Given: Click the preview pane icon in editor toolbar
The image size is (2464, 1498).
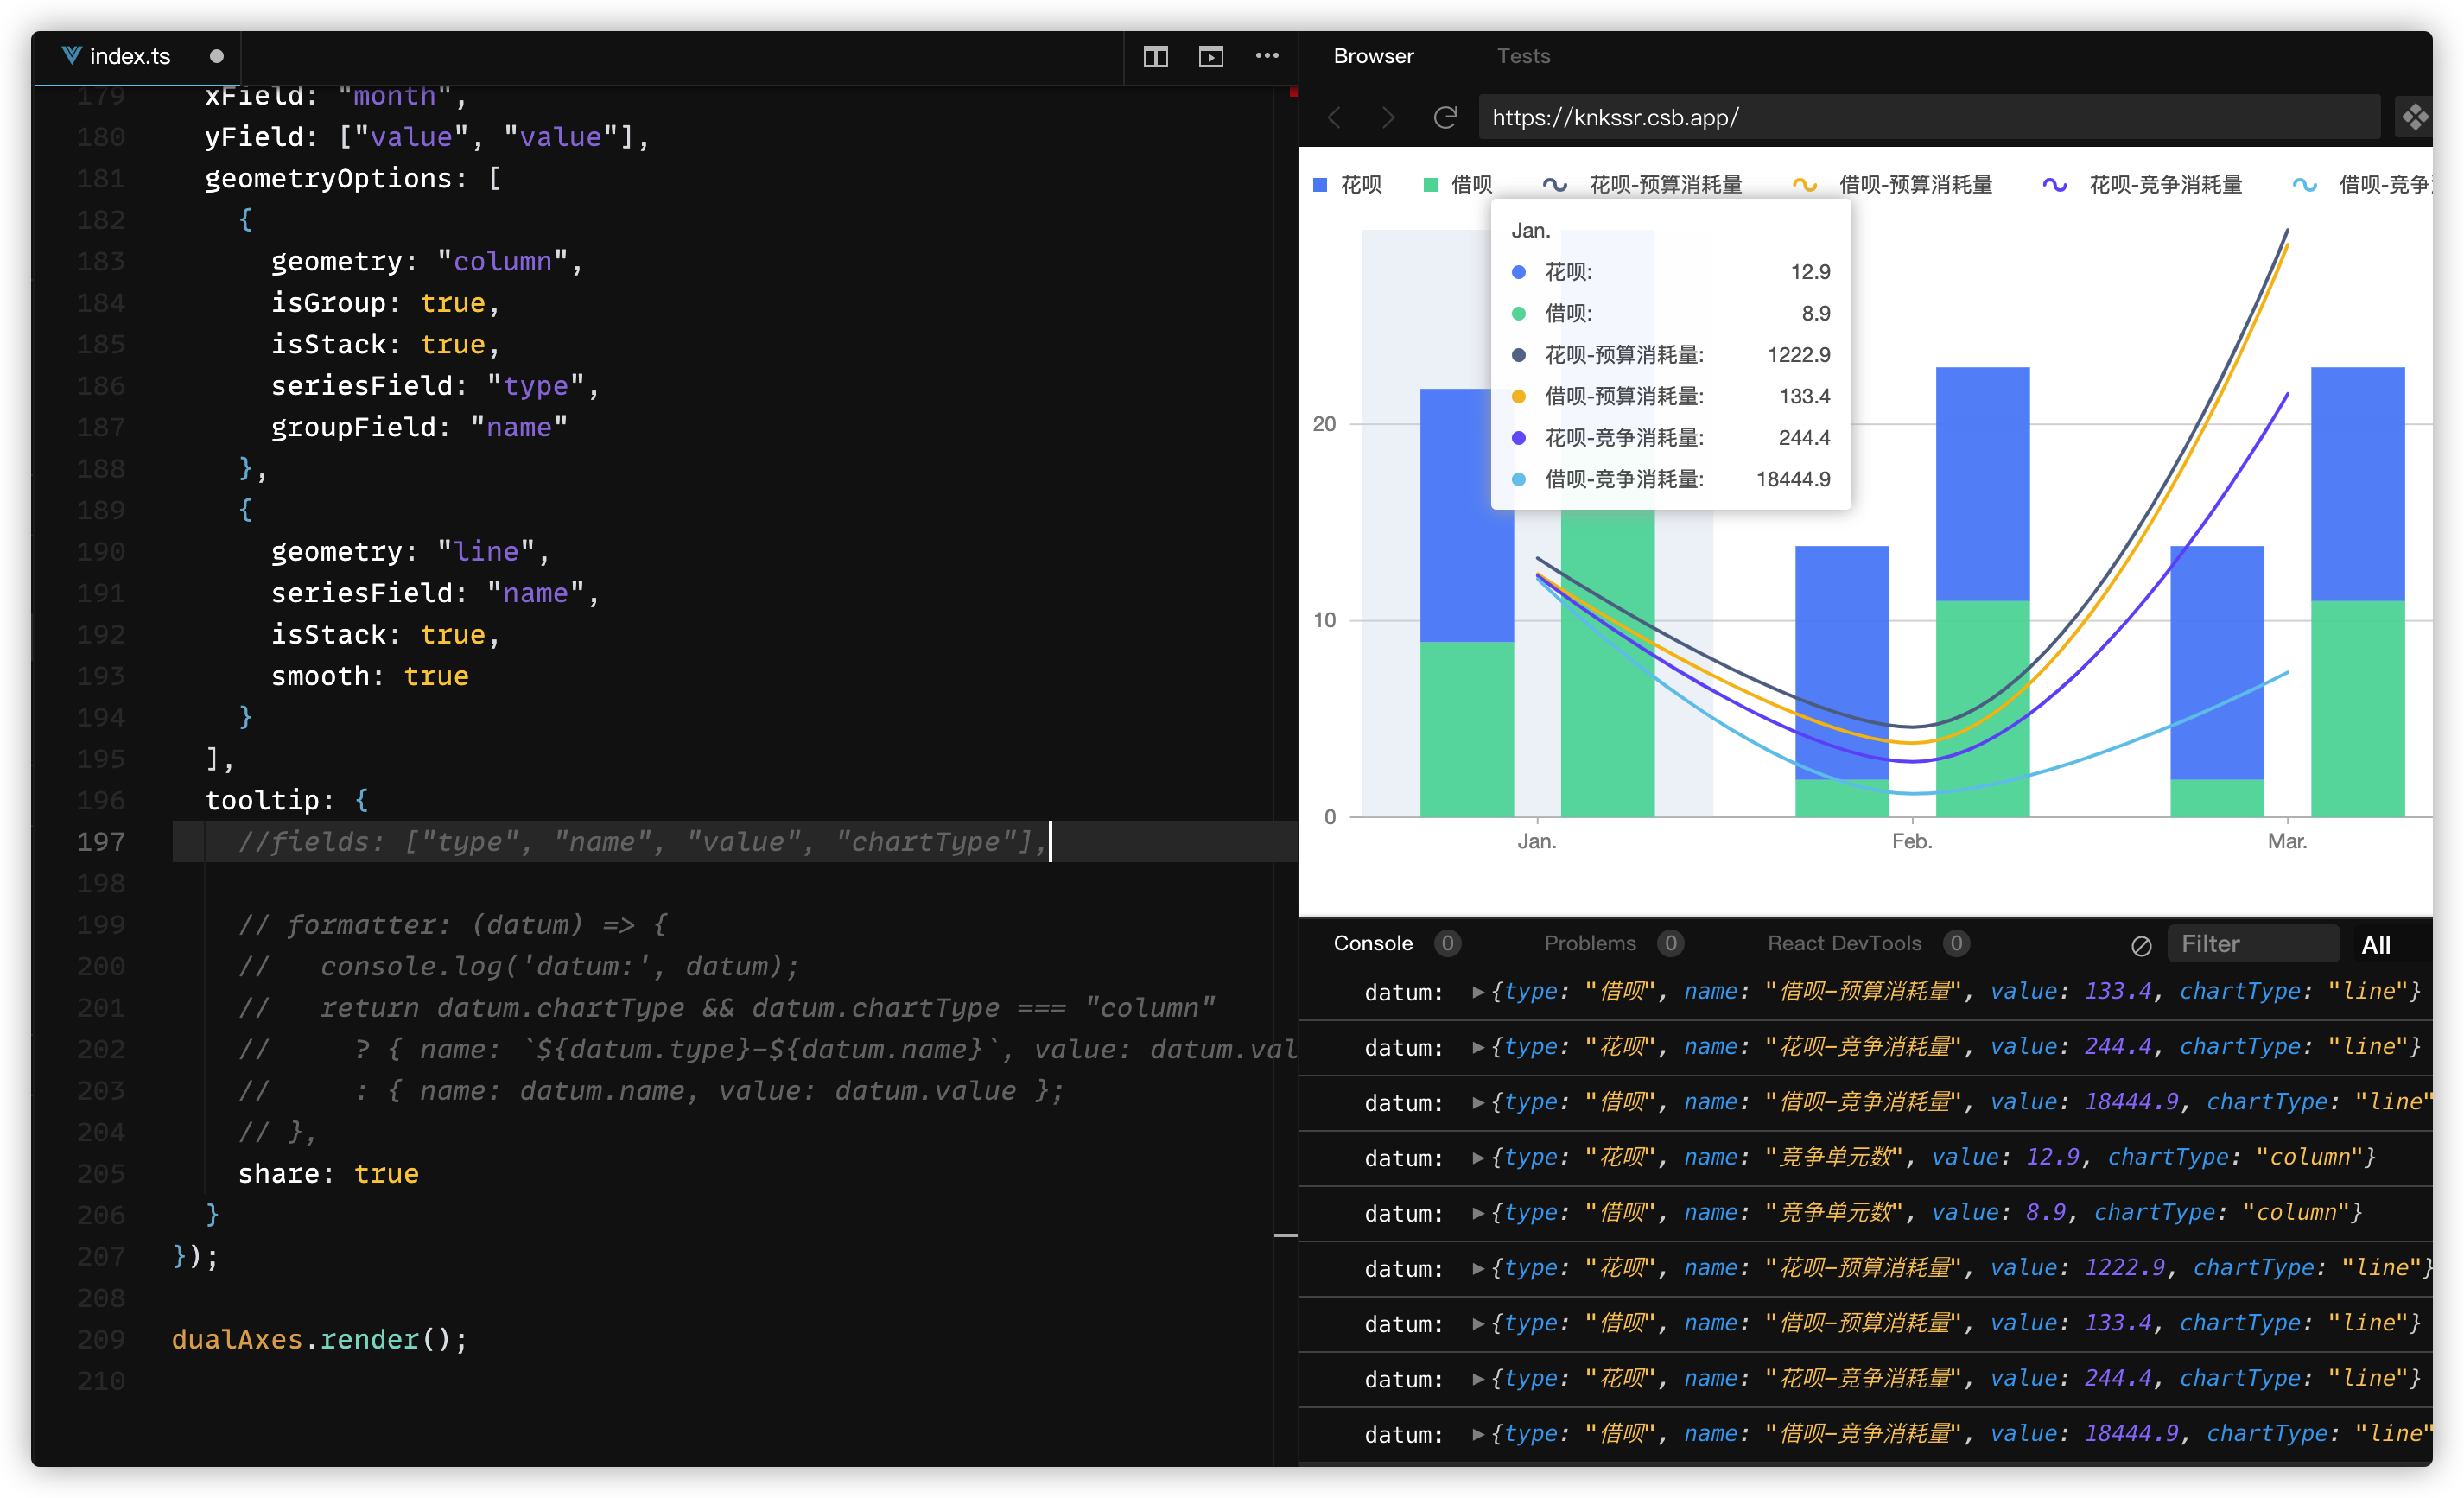Looking at the screenshot, I should (x=1211, y=57).
